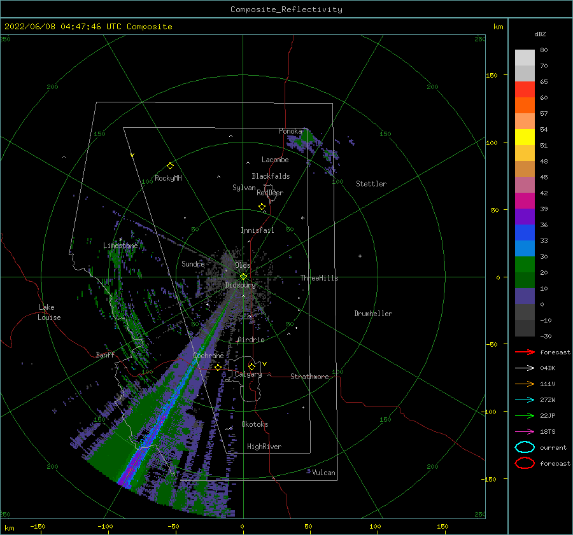Pick the 36 dBZ blue swatch
The height and width of the screenshot is (535, 573).
[x=525, y=232]
